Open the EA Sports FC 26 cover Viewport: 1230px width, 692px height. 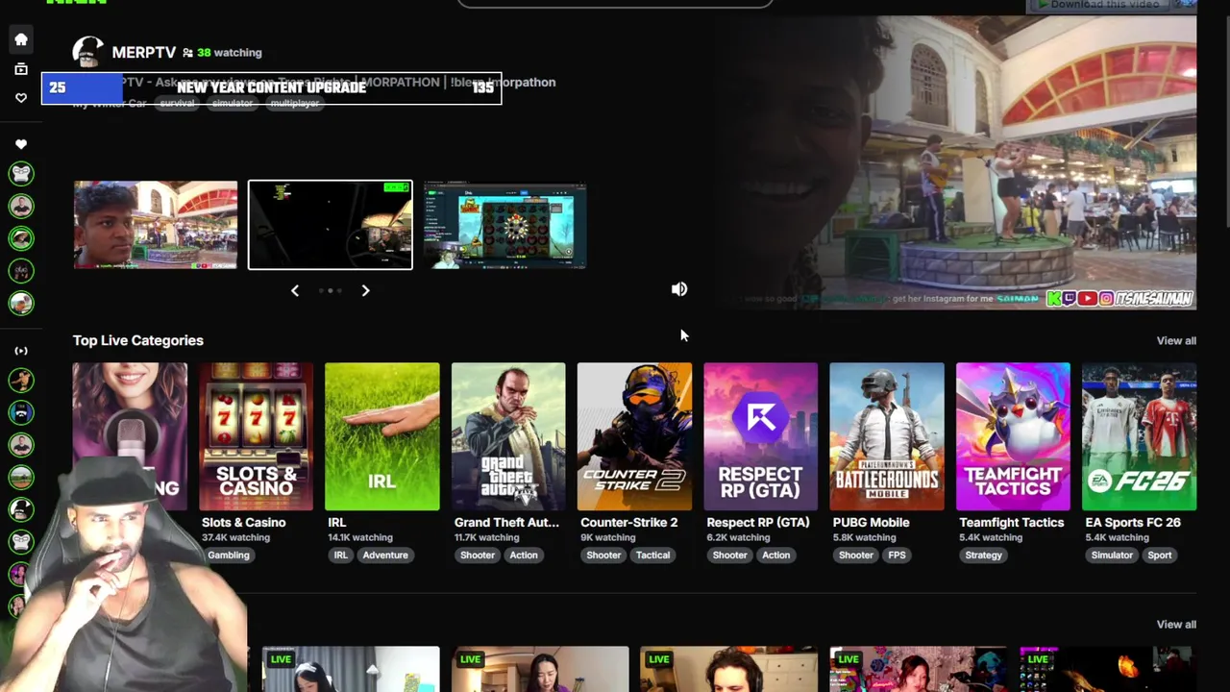(x=1140, y=436)
